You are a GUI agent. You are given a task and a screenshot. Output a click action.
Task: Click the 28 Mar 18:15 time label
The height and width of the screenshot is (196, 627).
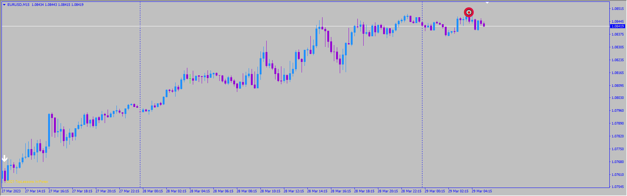(x=364, y=191)
